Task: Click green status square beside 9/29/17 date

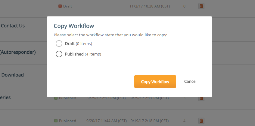Action: coord(56,98)
